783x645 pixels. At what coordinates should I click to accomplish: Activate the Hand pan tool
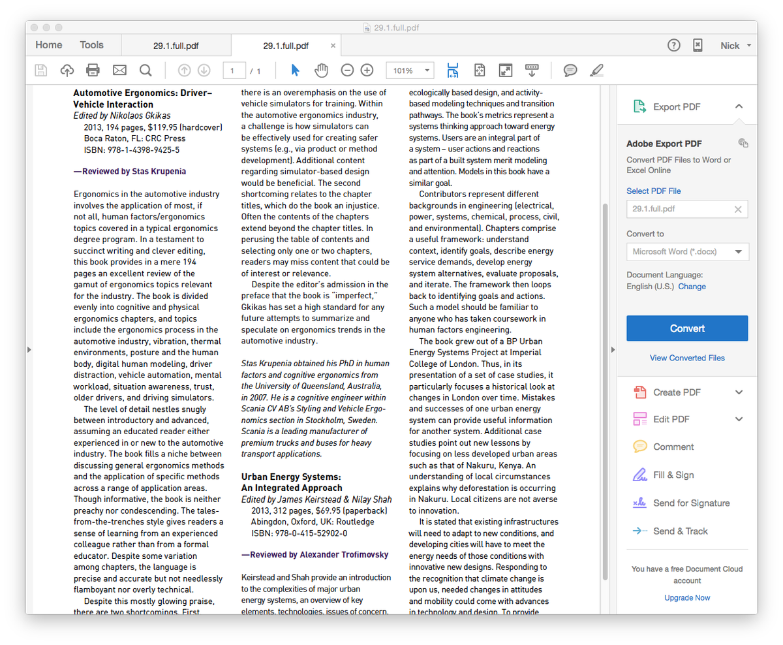coord(321,70)
